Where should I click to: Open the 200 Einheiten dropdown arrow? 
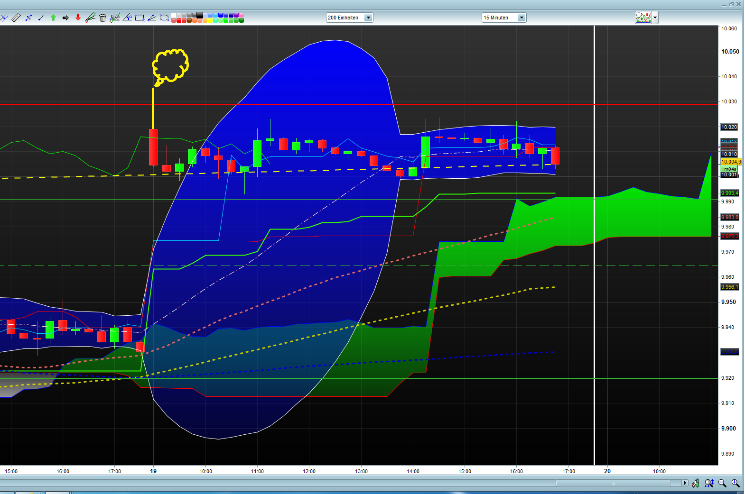[368, 18]
